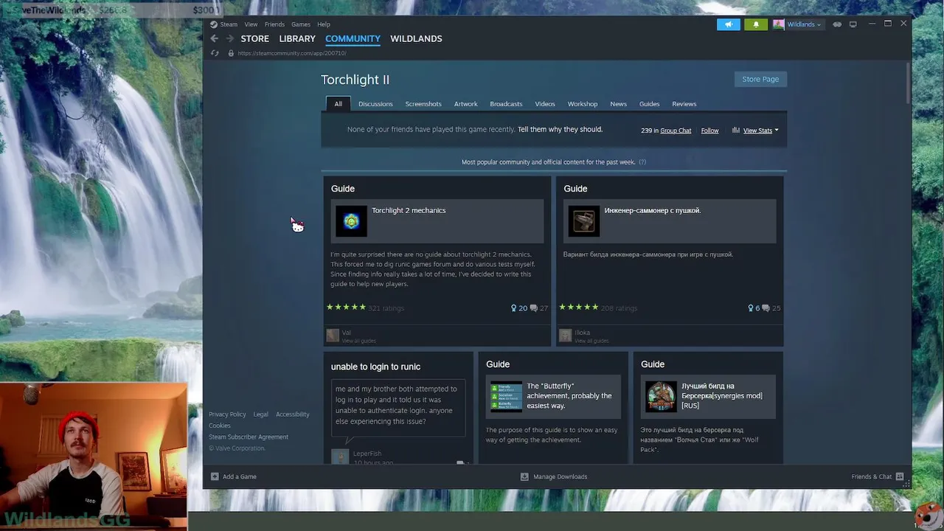Reload the page with the refresh icon
The image size is (944, 531).
[215, 53]
